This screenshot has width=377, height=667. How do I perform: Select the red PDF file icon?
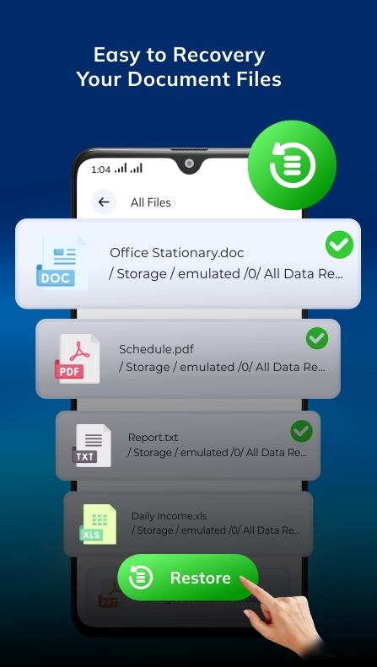pos(77,358)
